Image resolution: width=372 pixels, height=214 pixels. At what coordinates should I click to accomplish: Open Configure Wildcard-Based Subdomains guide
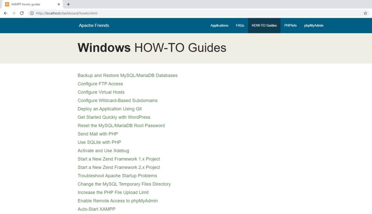pyautogui.click(x=117, y=100)
